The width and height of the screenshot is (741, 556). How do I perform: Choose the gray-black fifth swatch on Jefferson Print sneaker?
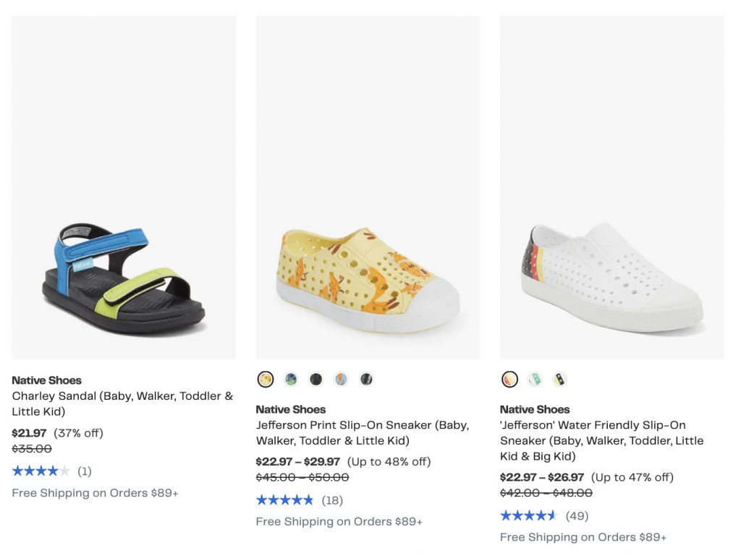(x=367, y=379)
